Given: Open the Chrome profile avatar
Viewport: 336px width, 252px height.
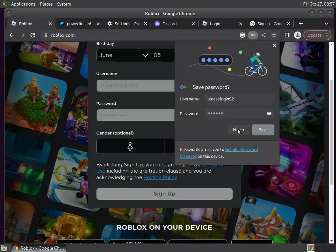Looking at the screenshot, I should tap(297, 35).
